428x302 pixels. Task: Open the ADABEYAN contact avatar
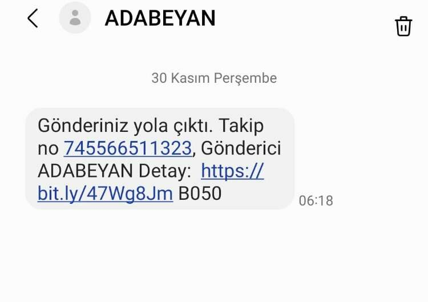click(75, 18)
